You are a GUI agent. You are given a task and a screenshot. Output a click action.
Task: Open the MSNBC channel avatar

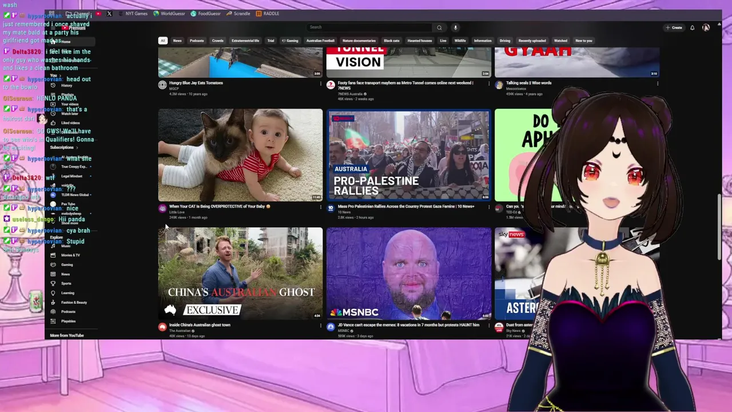(331, 327)
